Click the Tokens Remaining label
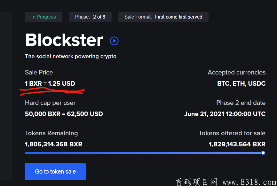 coord(51,133)
